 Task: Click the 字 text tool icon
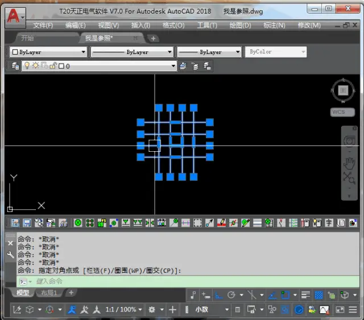[x=329, y=223]
